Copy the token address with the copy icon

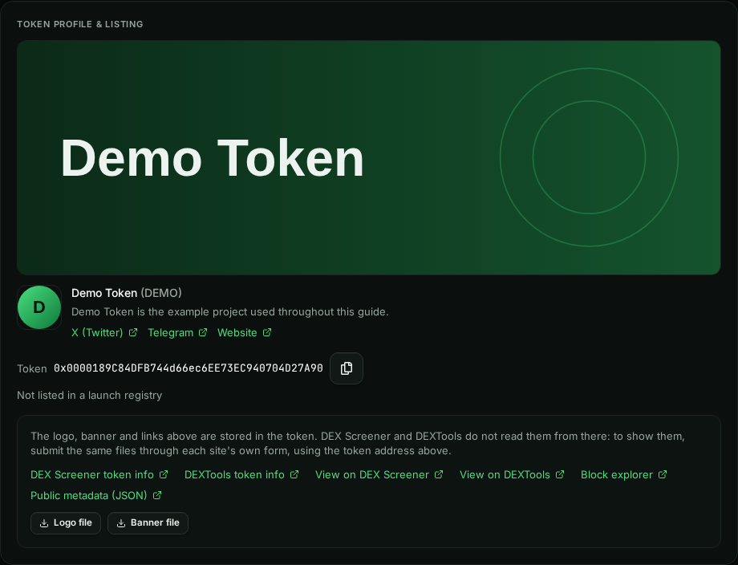coord(347,368)
